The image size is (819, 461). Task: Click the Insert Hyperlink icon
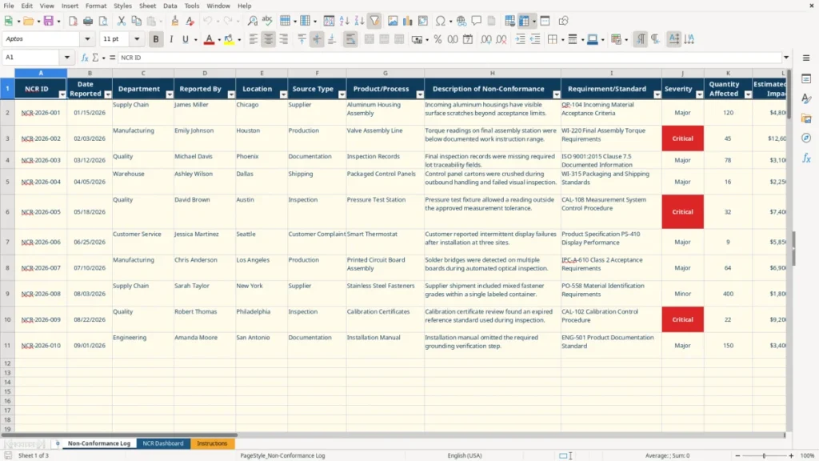[461, 21]
